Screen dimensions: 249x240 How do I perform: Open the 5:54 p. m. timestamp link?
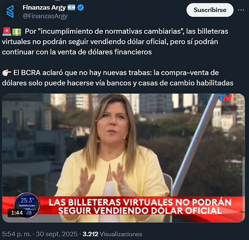pyautogui.click(x=17, y=234)
